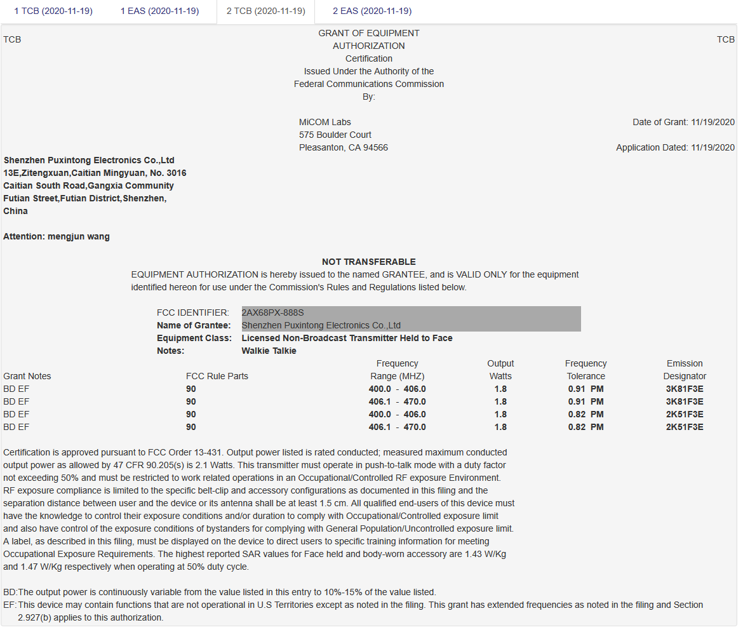Click the Date of Grant text
The height and width of the screenshot is (632, 743).
click(683, 122)
